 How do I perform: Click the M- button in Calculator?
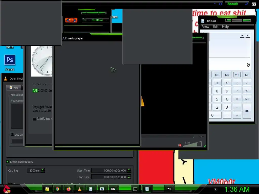point(247,75)
